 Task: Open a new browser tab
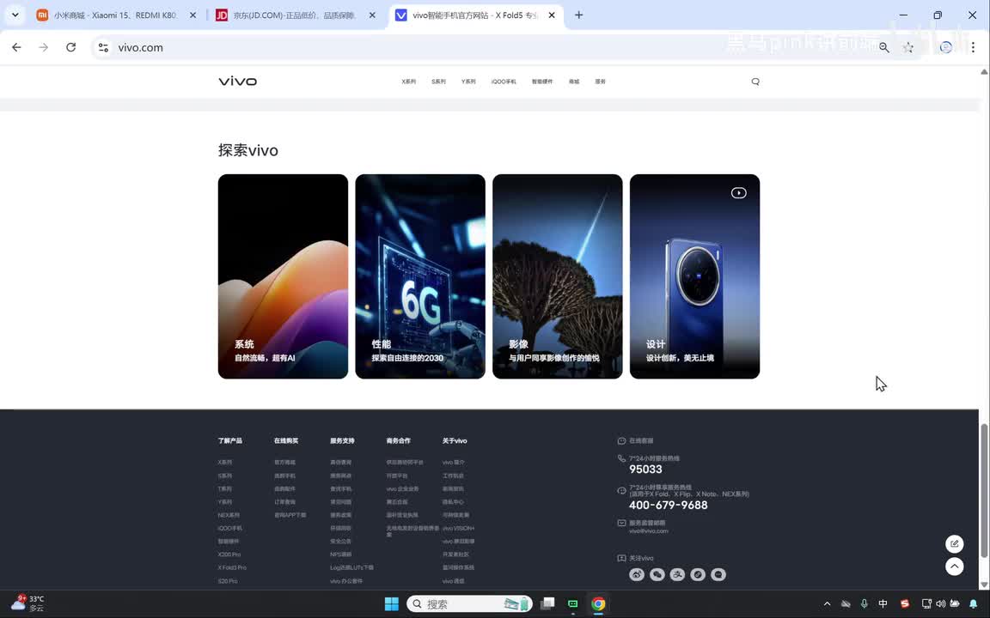click(579, 15)
